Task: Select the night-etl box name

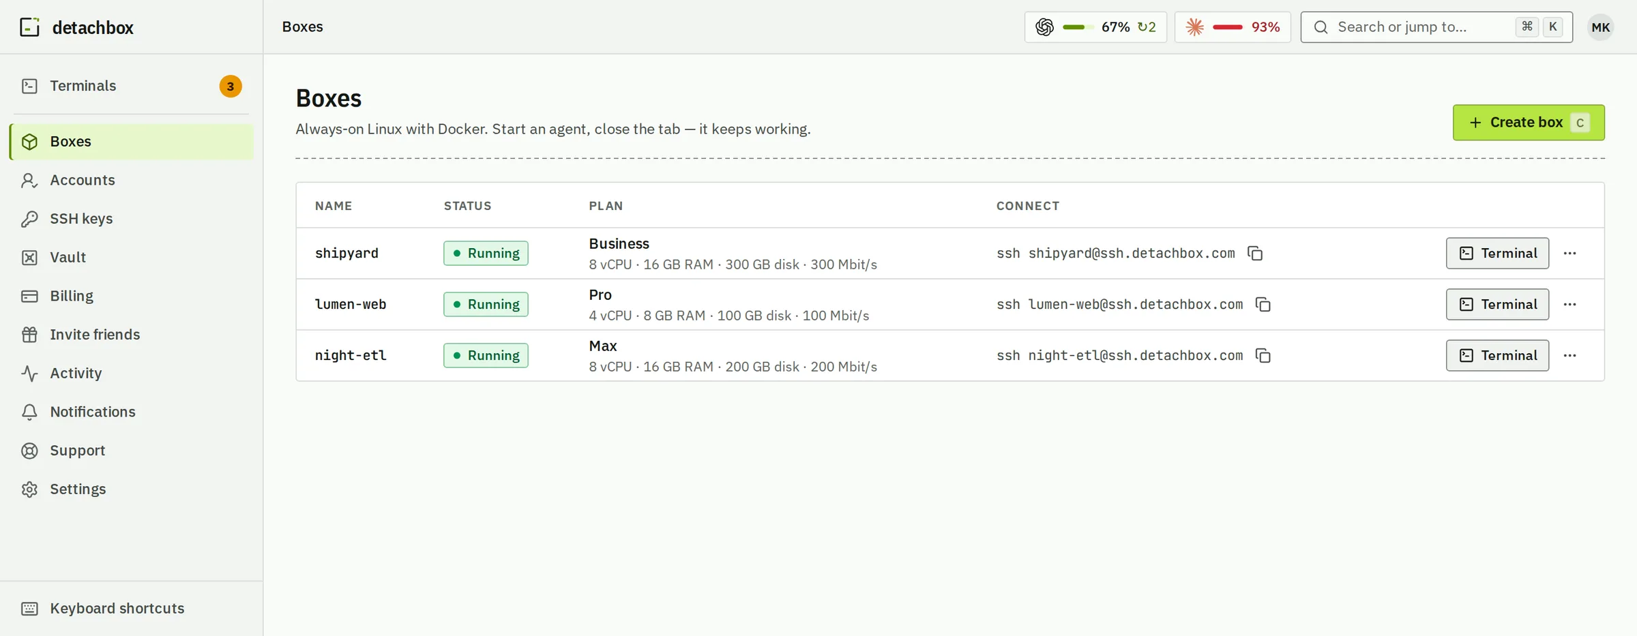Action: [351, 355]
